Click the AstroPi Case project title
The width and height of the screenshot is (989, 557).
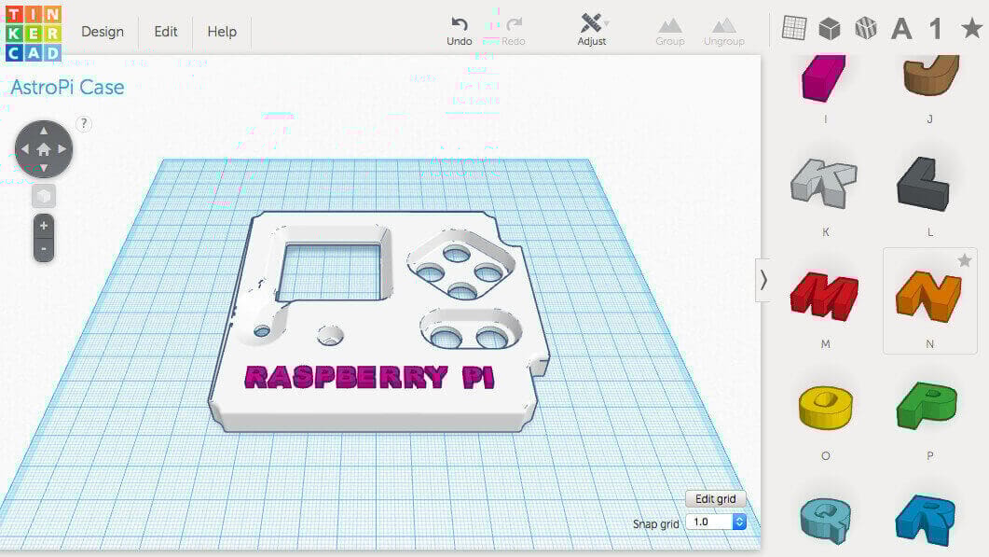point(67,88)
